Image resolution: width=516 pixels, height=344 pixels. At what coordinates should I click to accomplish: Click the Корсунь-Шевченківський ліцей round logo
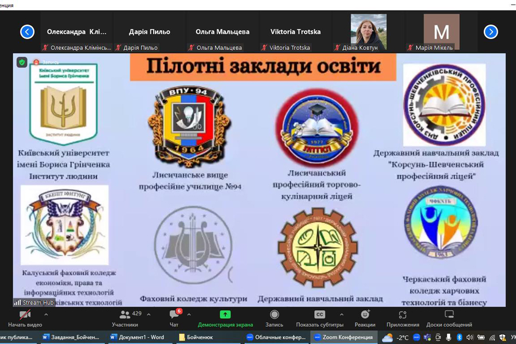pyautogui.click(x=444, y=105)
